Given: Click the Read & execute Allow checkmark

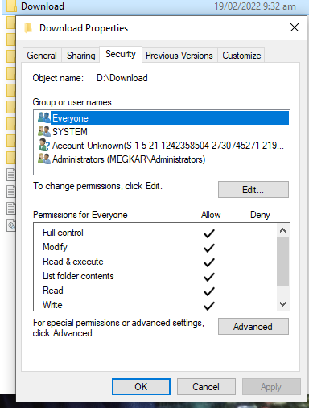Looking at the screenshot, I should pos(209,262).
